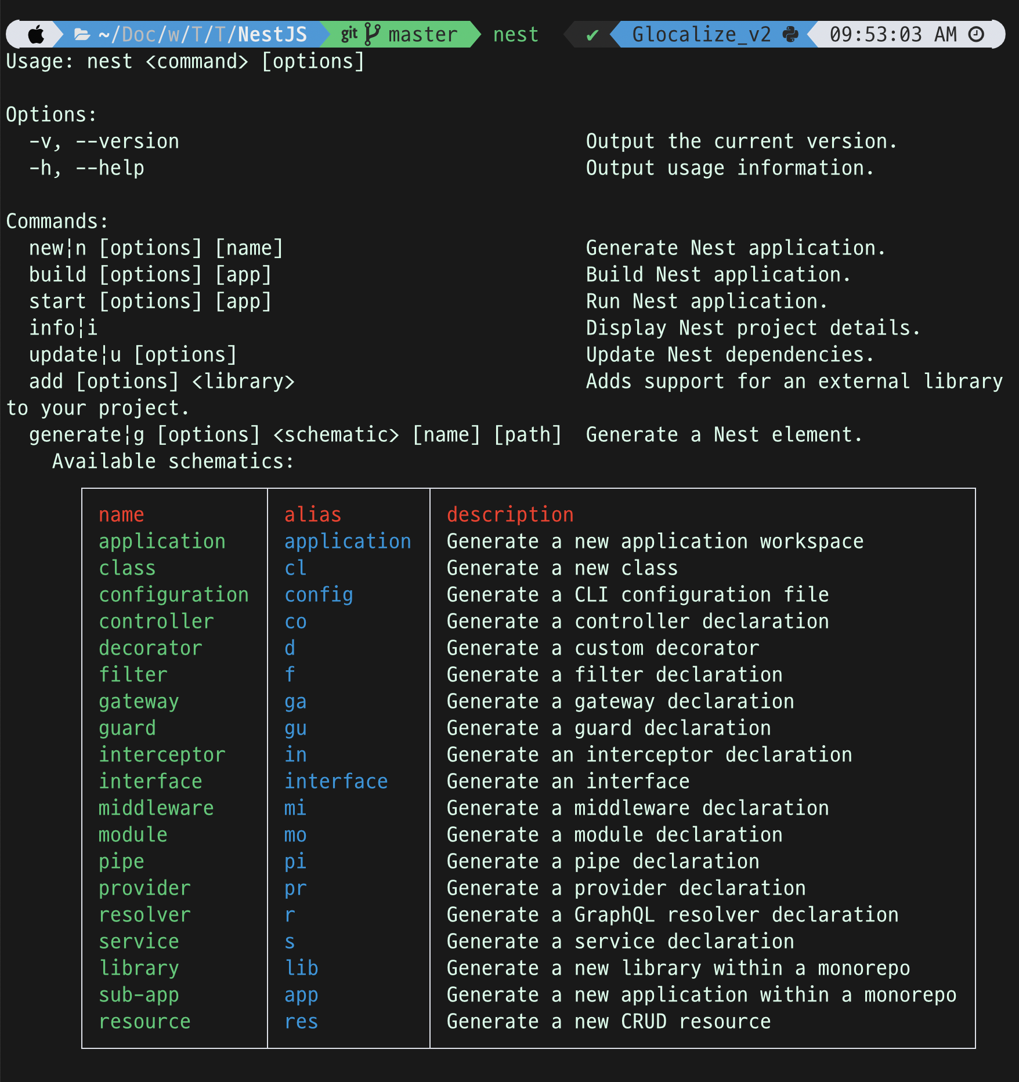Click the '-h, --help' option

[x=86, y=168]
